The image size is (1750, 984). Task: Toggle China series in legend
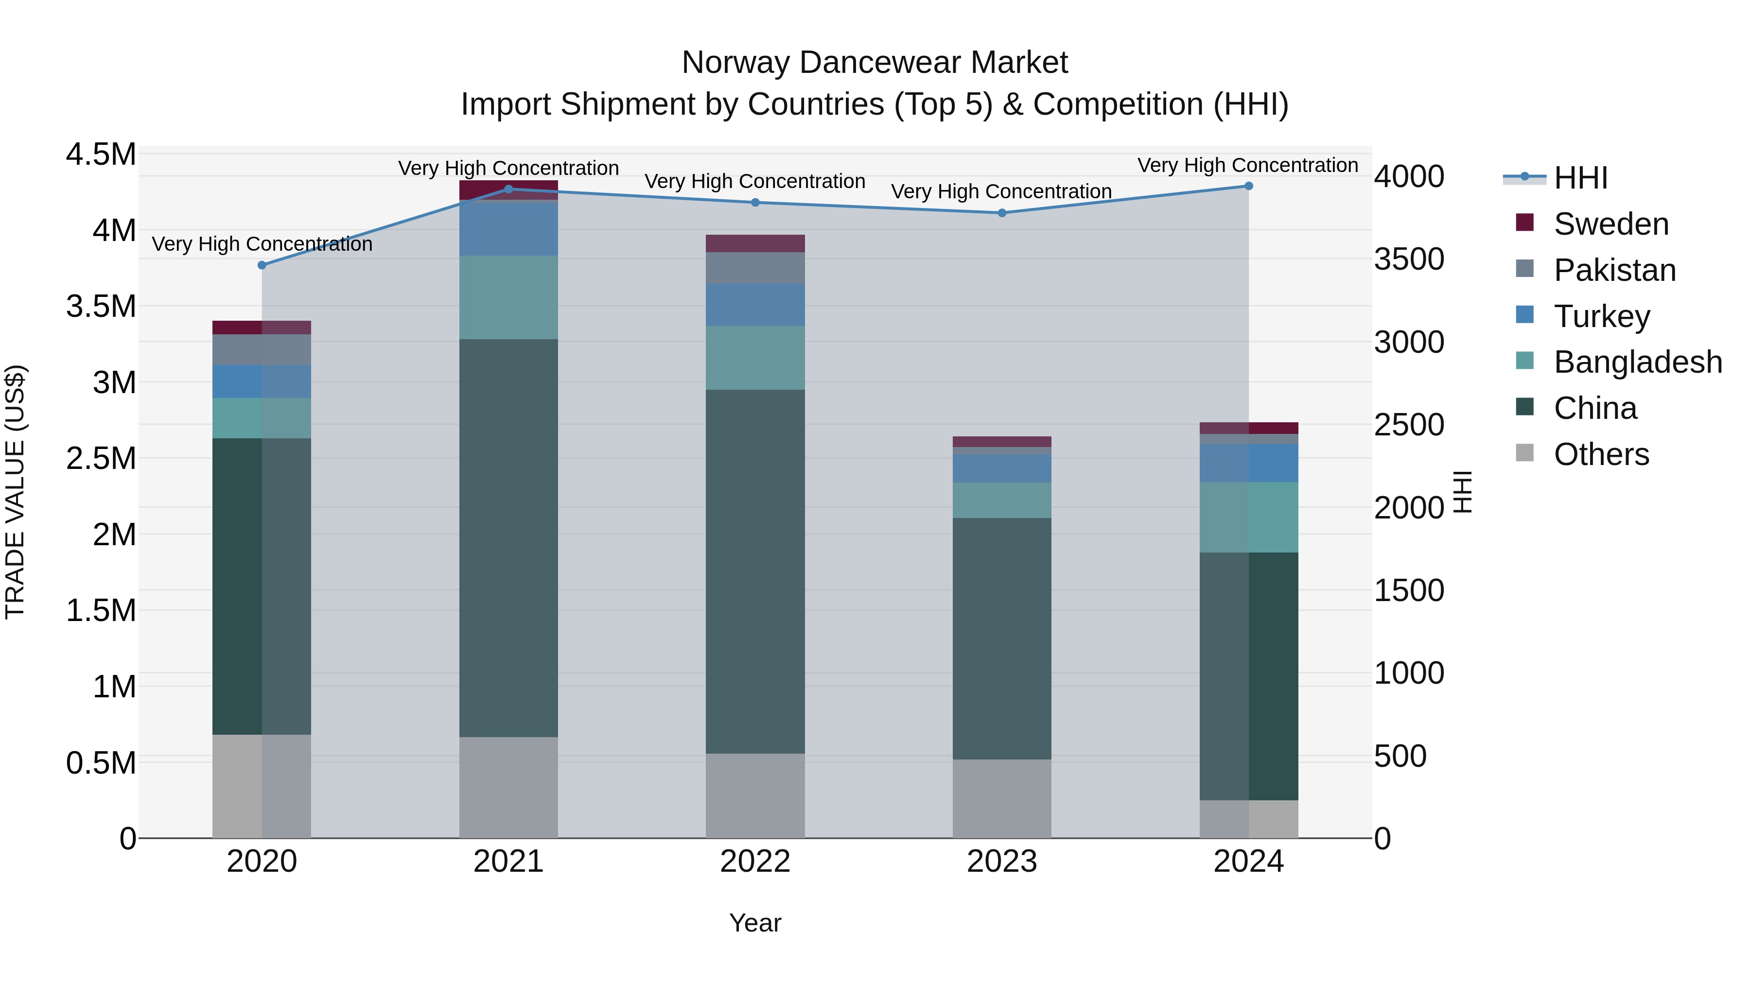[x=1576, y=408]
